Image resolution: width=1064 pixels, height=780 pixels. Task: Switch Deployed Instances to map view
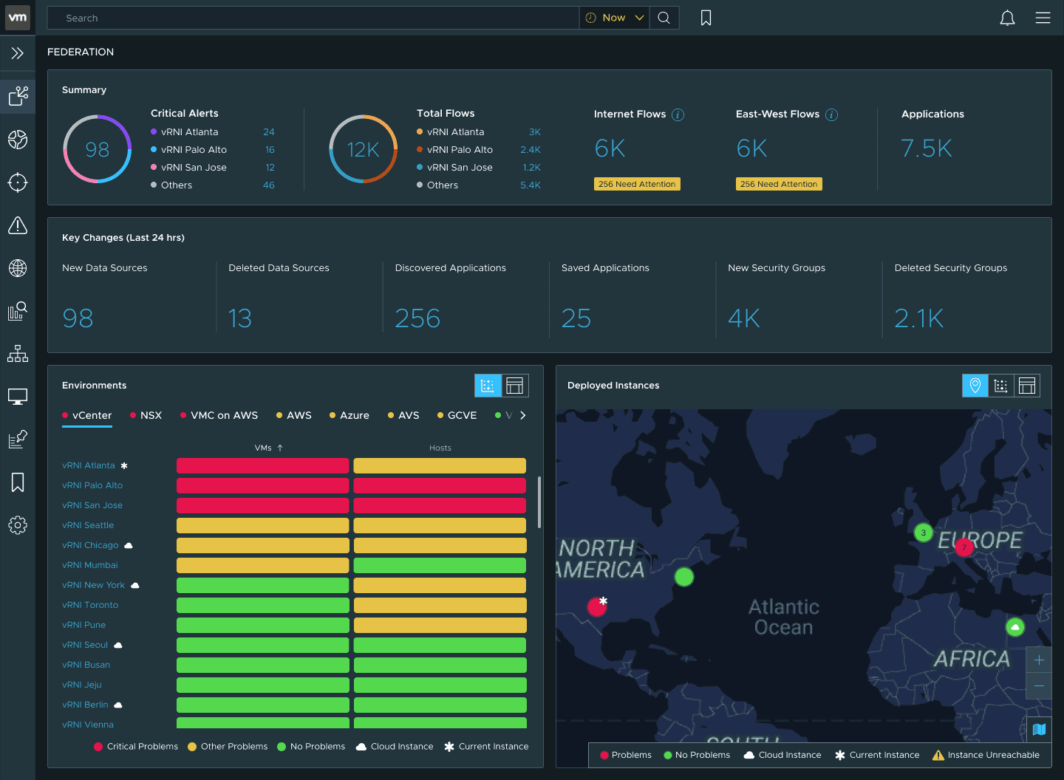tap(975, 386)
